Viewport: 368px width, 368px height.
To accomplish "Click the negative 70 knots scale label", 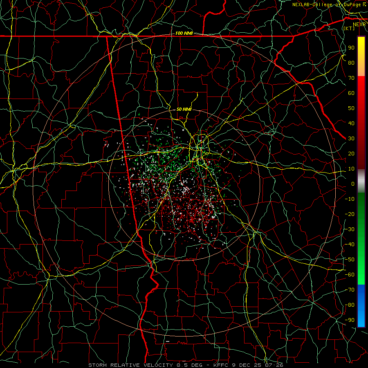I will (x=350, y=290).
